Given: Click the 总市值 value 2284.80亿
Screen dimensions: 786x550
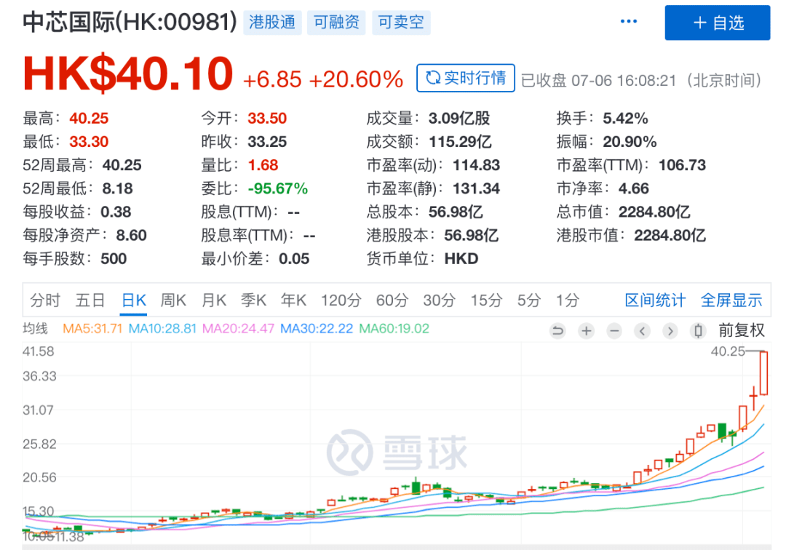Looking at the screenshot, I should tap(654, 212).
